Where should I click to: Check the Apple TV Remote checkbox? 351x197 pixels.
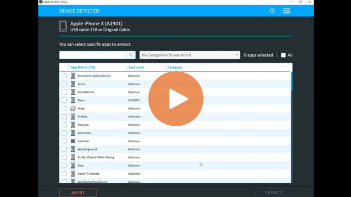click(64, 174)
